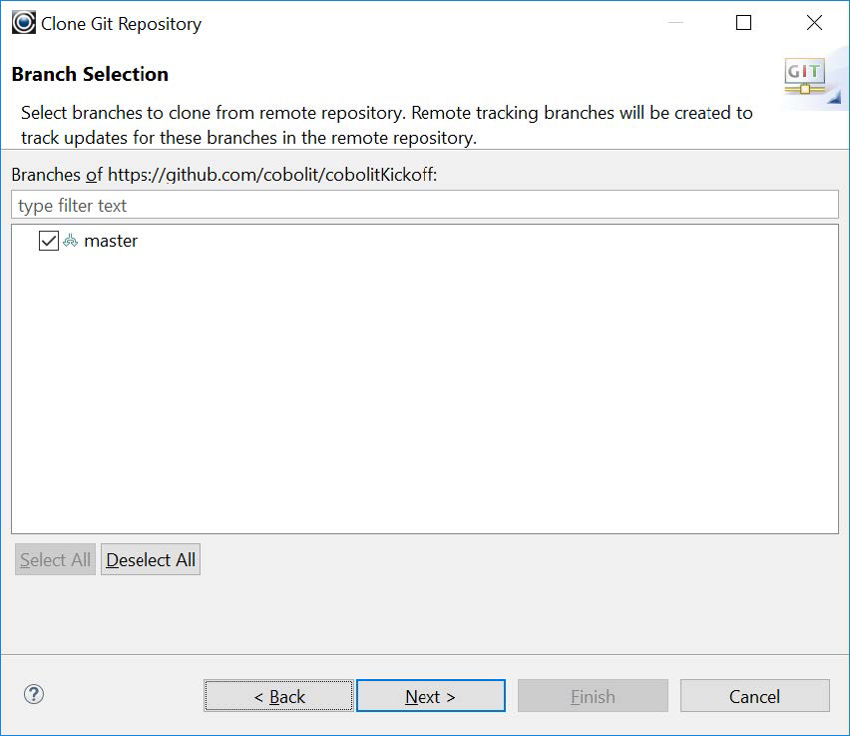Click the GIT banner icon
The width and height of the screenshot is (850, 736).
[804, 76]
